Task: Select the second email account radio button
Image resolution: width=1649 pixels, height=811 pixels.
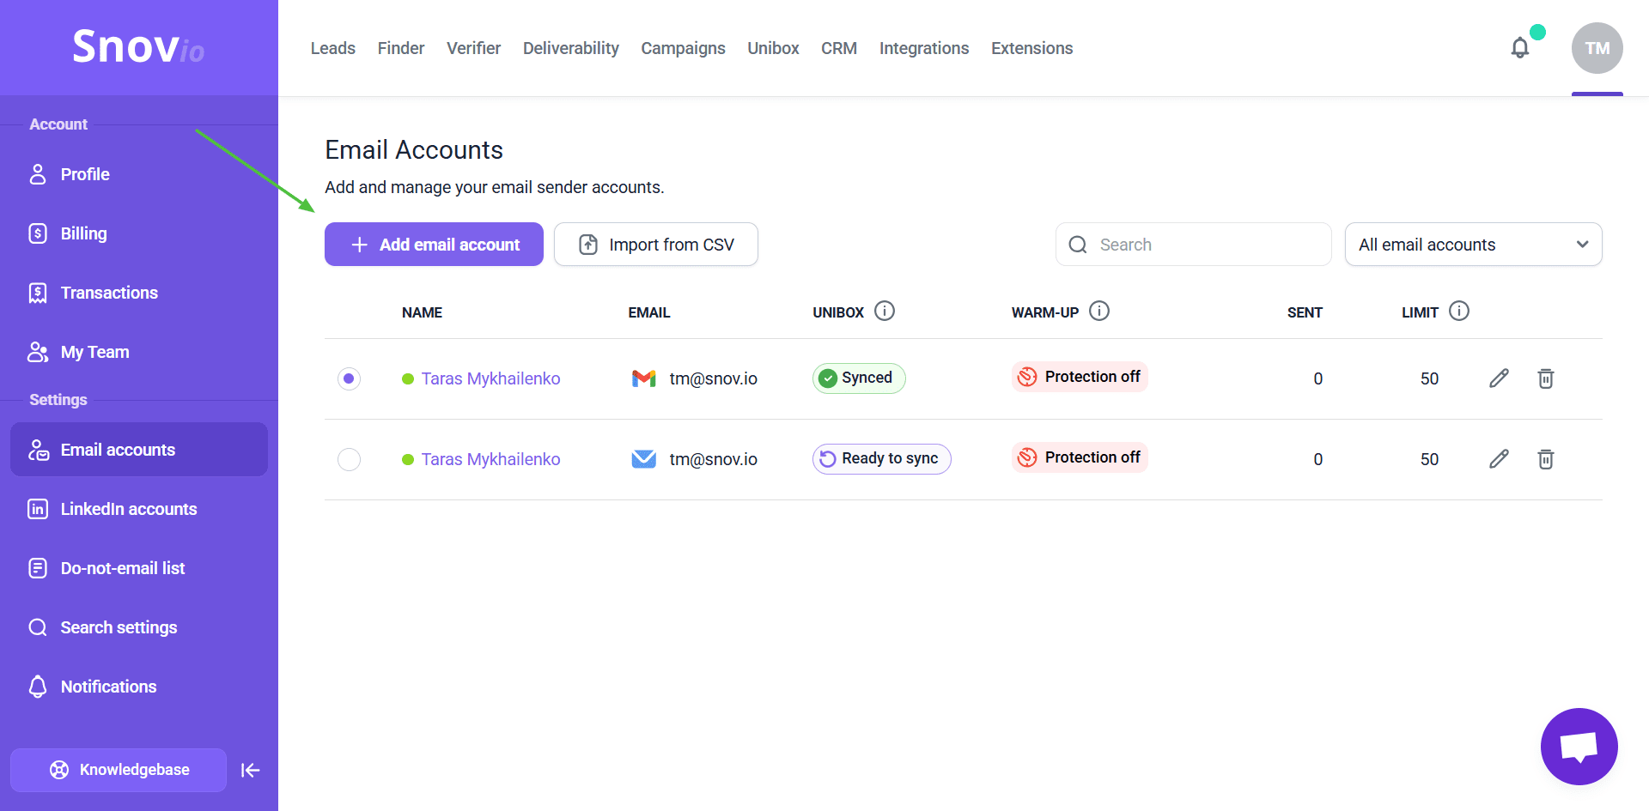Action: tap(349, 459)
